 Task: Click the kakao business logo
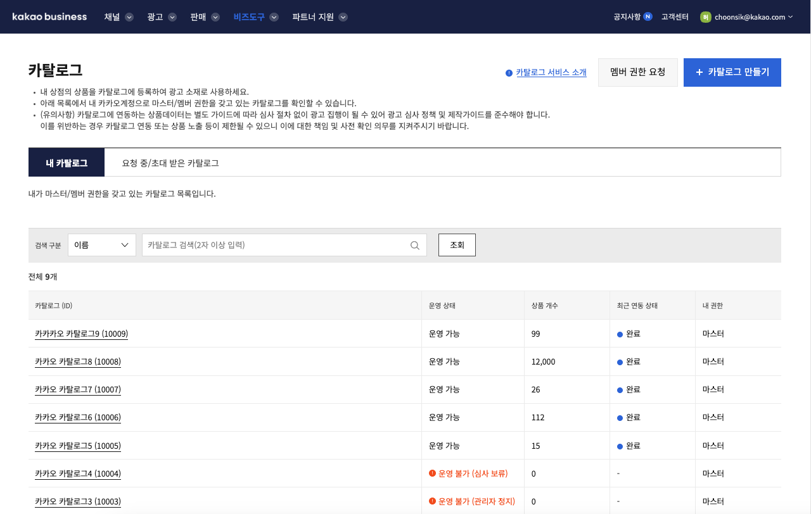(49, 17)
